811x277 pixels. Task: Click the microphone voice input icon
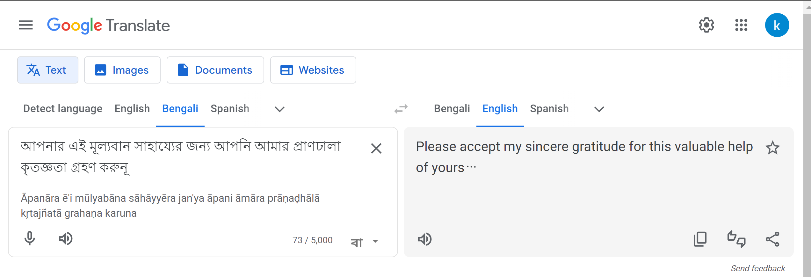pyautogui.click(x=30, y=238)
